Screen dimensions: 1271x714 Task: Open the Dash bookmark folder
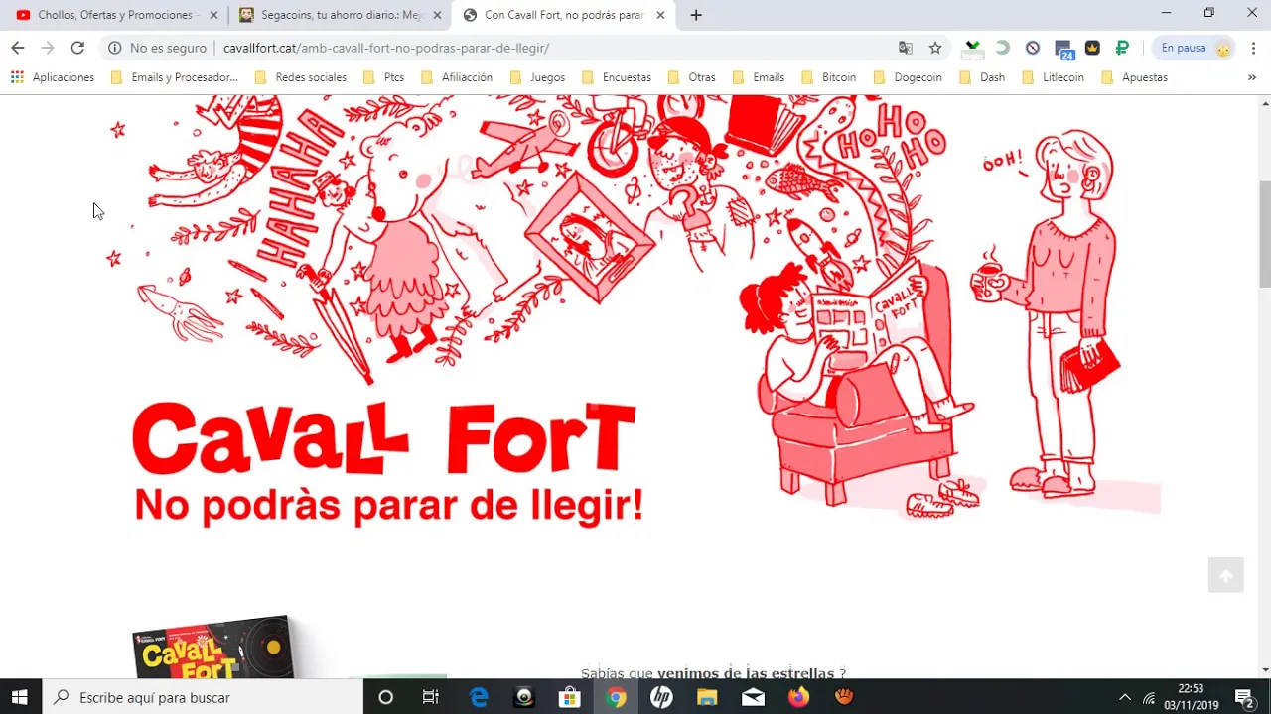982,77
